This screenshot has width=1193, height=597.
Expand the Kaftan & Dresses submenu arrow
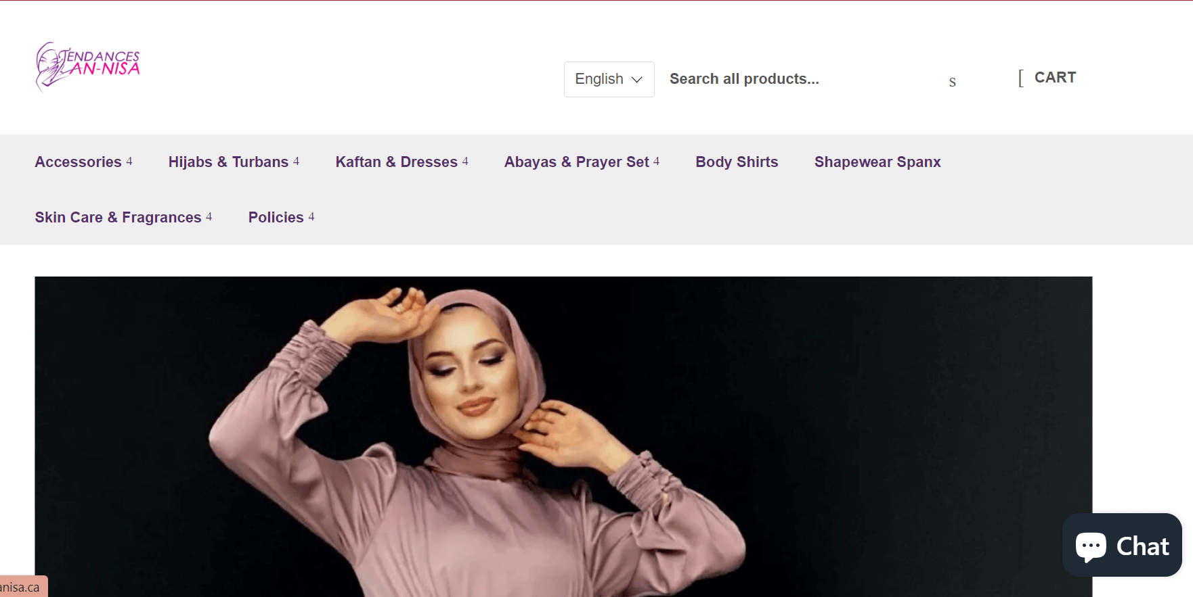coord(465,162)
